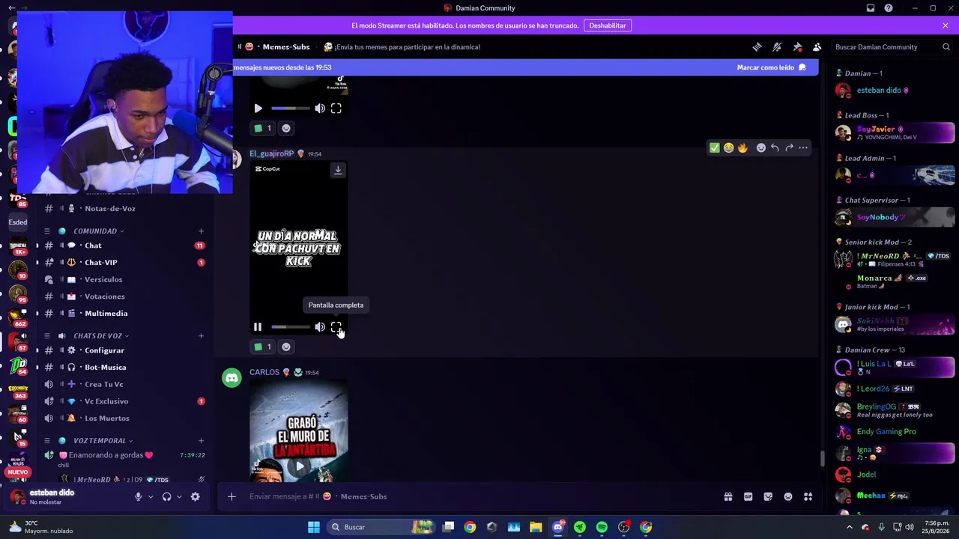959x539 pixels.
Task: Create channel in COMUNIDAD category
Action: click(201, 231)
